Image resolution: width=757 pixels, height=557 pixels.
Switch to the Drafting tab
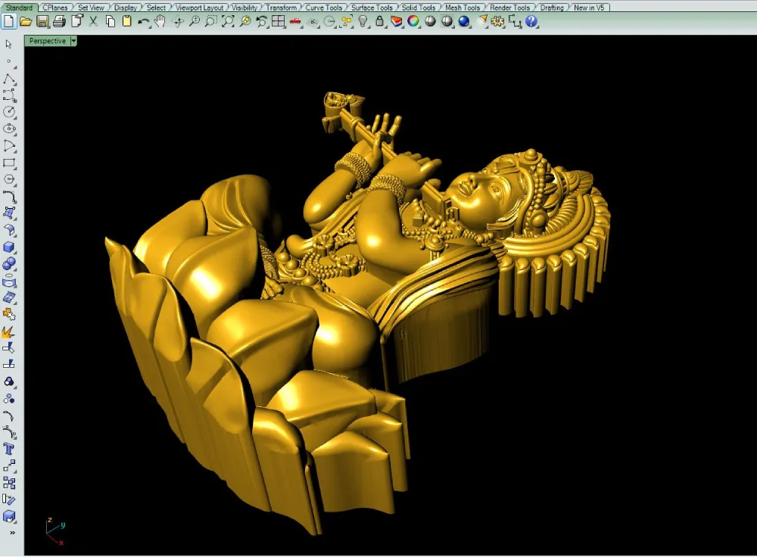point(552,8)
